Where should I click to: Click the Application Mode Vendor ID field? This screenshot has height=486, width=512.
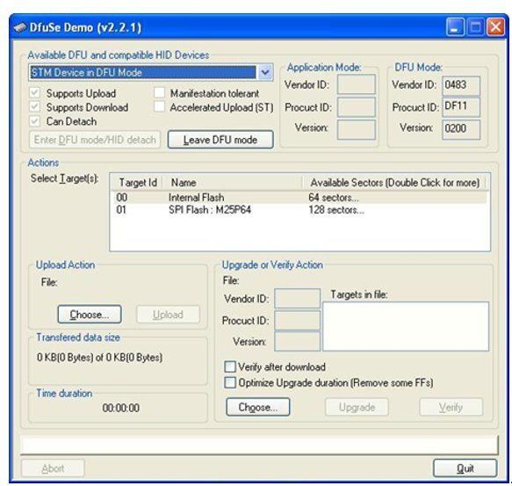click(357, 84)
